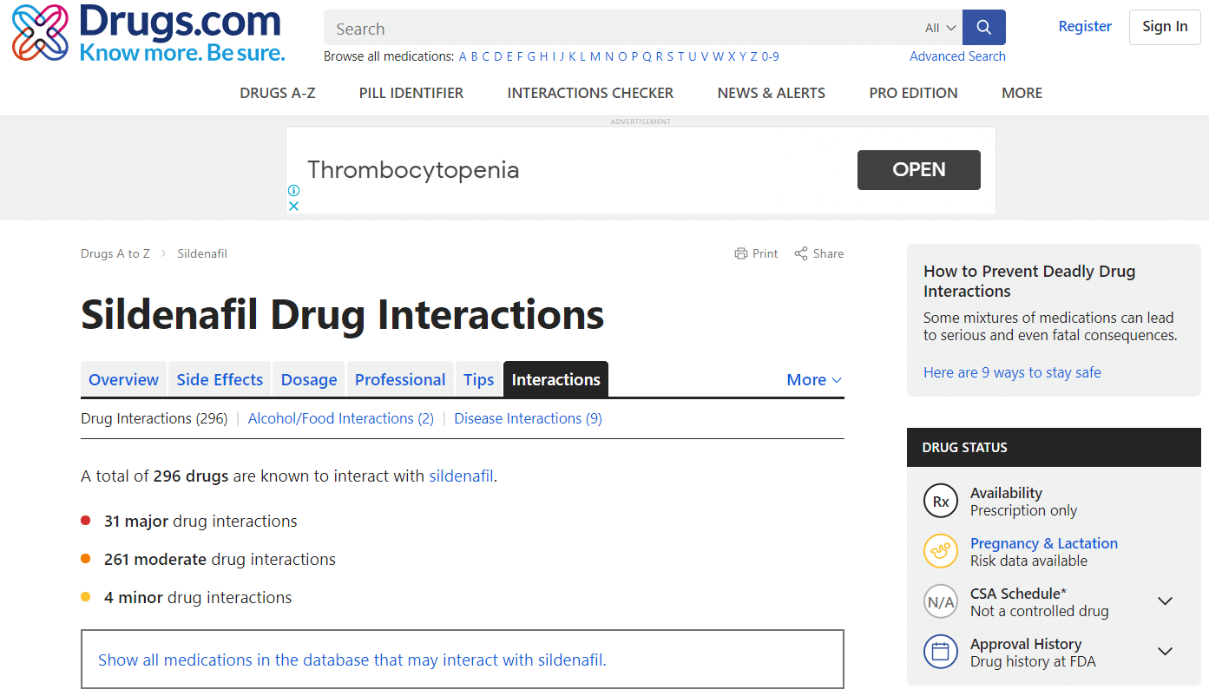Click the Drug Interactions (296) subtab
This screenshot has width=1209, height=696.
coord(154,418)
